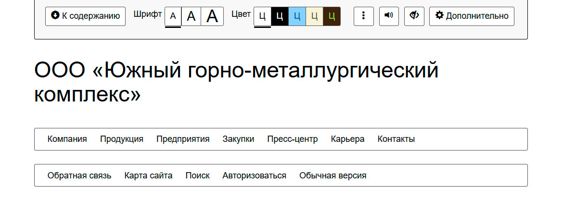Open the Дополнительно settings gear button
The height and width of the screenshot is (201, 563).
(472, 16)
